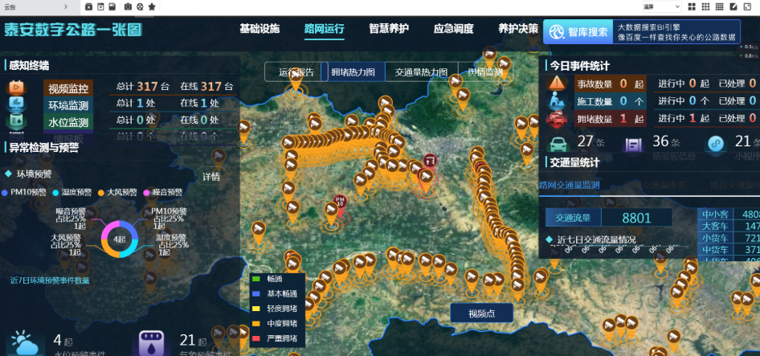This screenshot has height=356, width=760.
Task: Click blue 基本畅通 legend swatch
Action: 257,293
